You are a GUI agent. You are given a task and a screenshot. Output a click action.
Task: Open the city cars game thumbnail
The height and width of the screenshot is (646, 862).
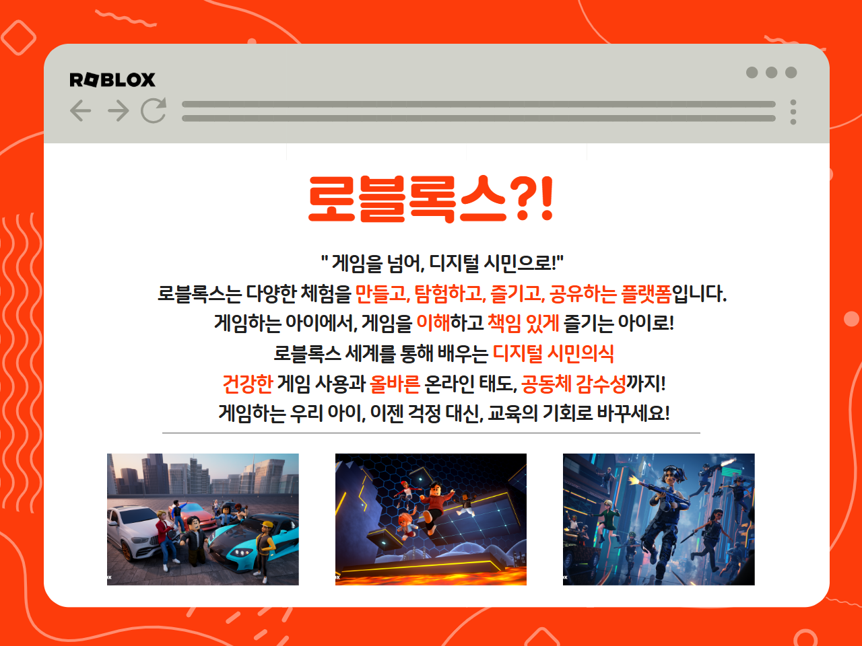(203, 519)
